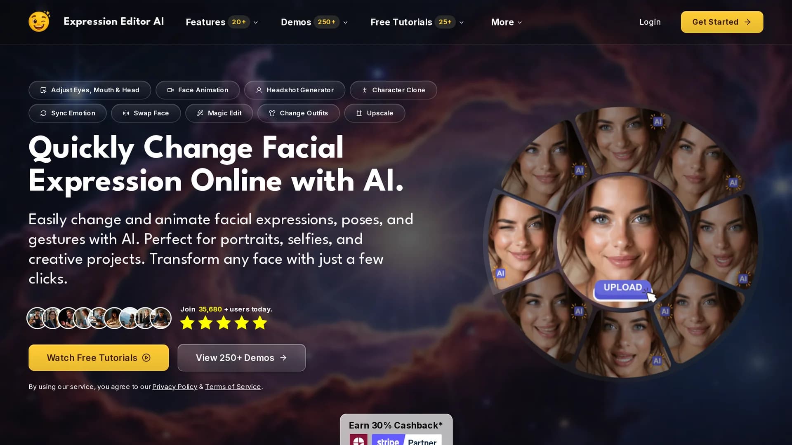Select the Upscale chip
The image size is (792, 445).
pyautogui.click(x=375, y=113)
